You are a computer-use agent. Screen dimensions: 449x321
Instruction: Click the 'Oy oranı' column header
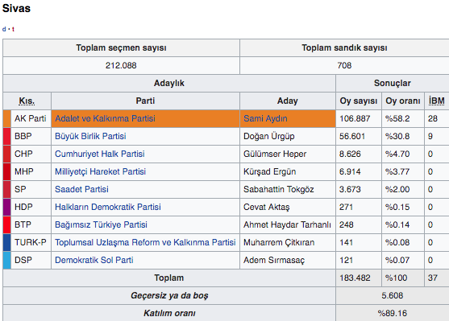tap(403, 101)
